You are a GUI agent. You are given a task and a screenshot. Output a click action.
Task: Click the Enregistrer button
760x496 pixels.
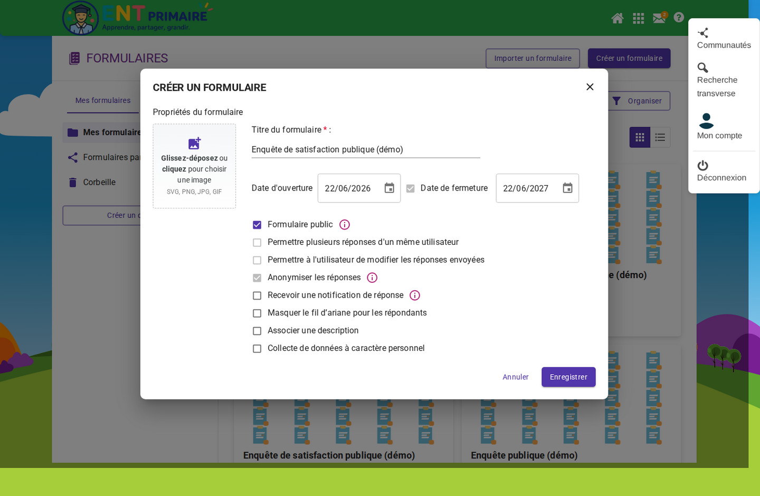[568, 377]
